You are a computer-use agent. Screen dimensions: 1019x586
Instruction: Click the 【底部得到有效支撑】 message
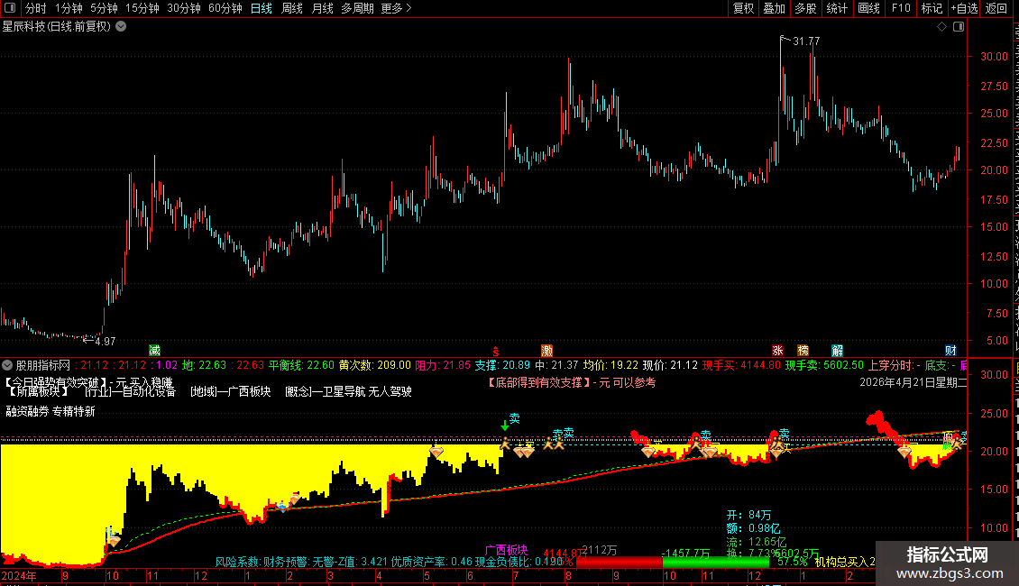(x=538, y=382)
